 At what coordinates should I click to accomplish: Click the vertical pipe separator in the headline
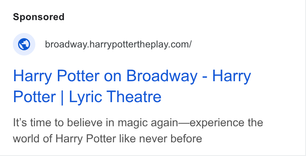(62, 97)
